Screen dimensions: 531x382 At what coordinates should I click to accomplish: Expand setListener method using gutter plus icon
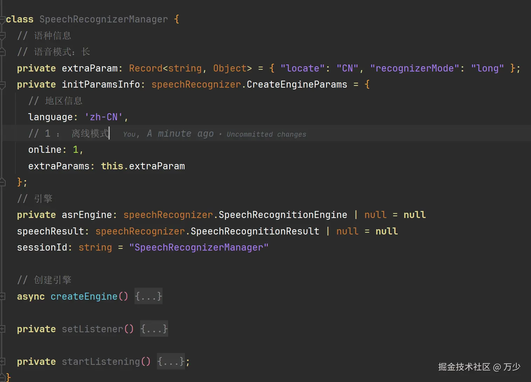(x=2, y=329)
